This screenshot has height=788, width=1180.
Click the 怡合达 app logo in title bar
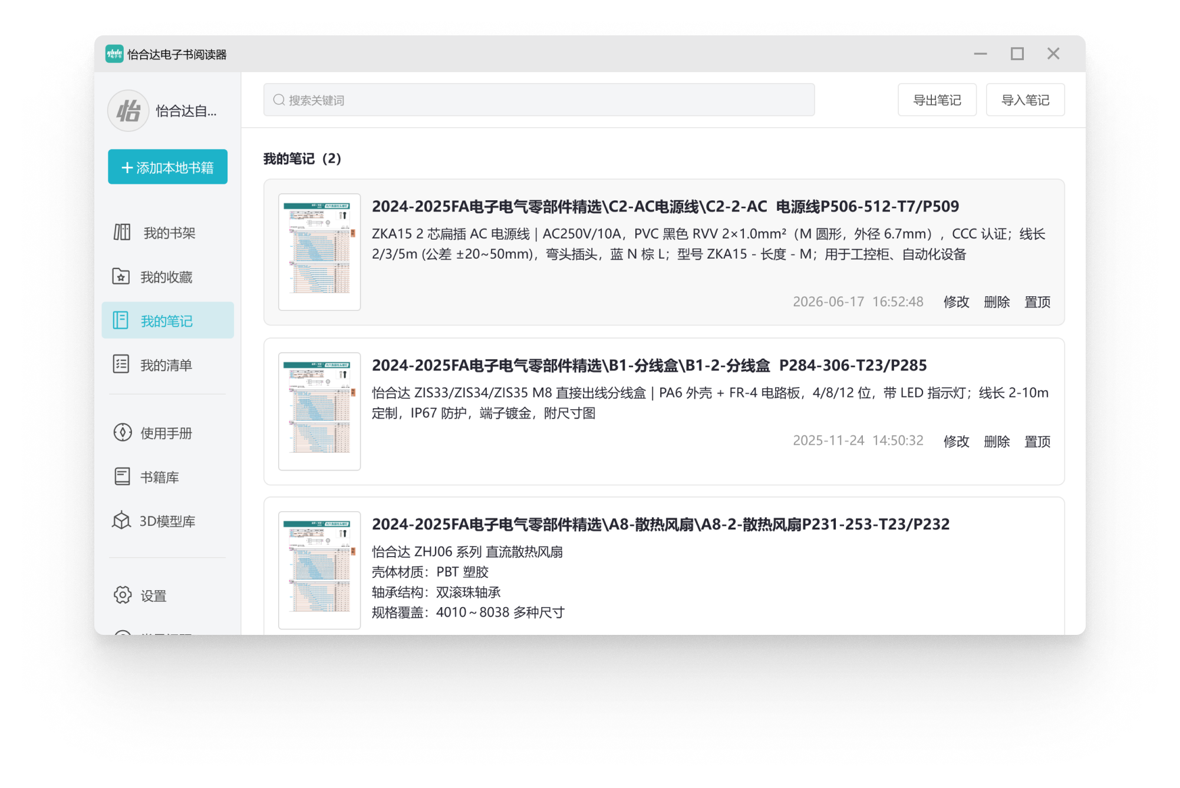coord(114,54)
